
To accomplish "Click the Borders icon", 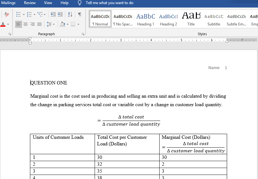I will (x=73, y=24).
